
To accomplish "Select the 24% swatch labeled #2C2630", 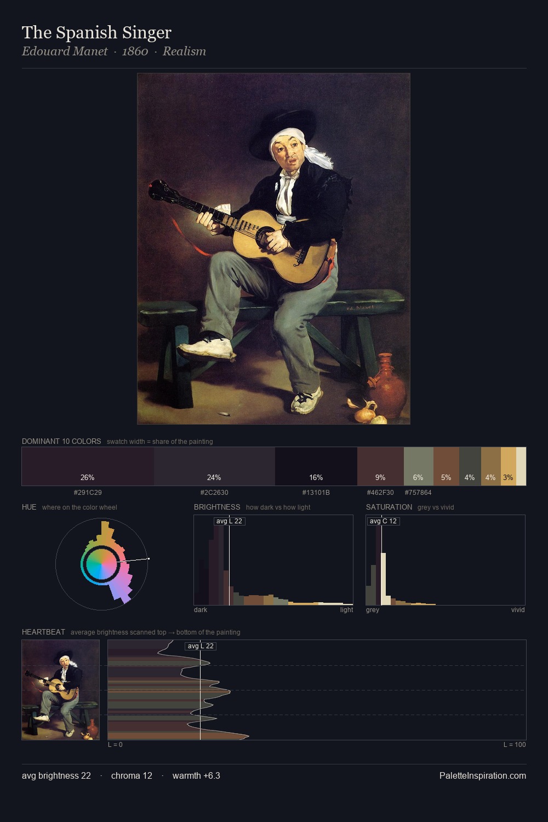I will (214, 466).
